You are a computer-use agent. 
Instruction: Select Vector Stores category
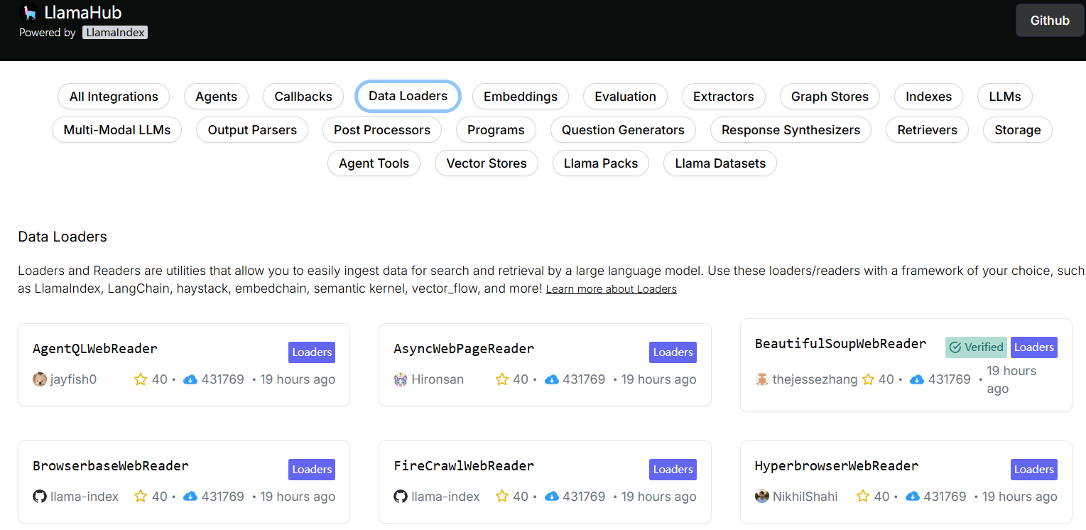[x=487, y=163]
